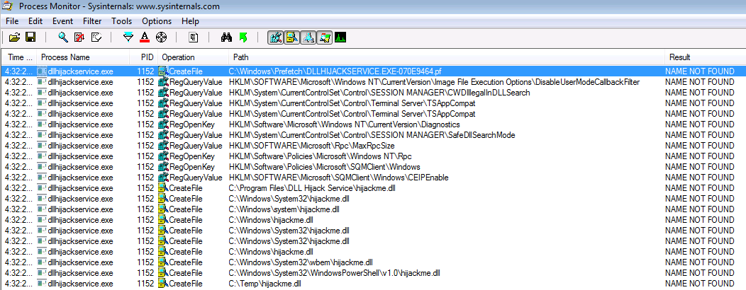Toggle the Capture magnifier icon

(63, 37)
